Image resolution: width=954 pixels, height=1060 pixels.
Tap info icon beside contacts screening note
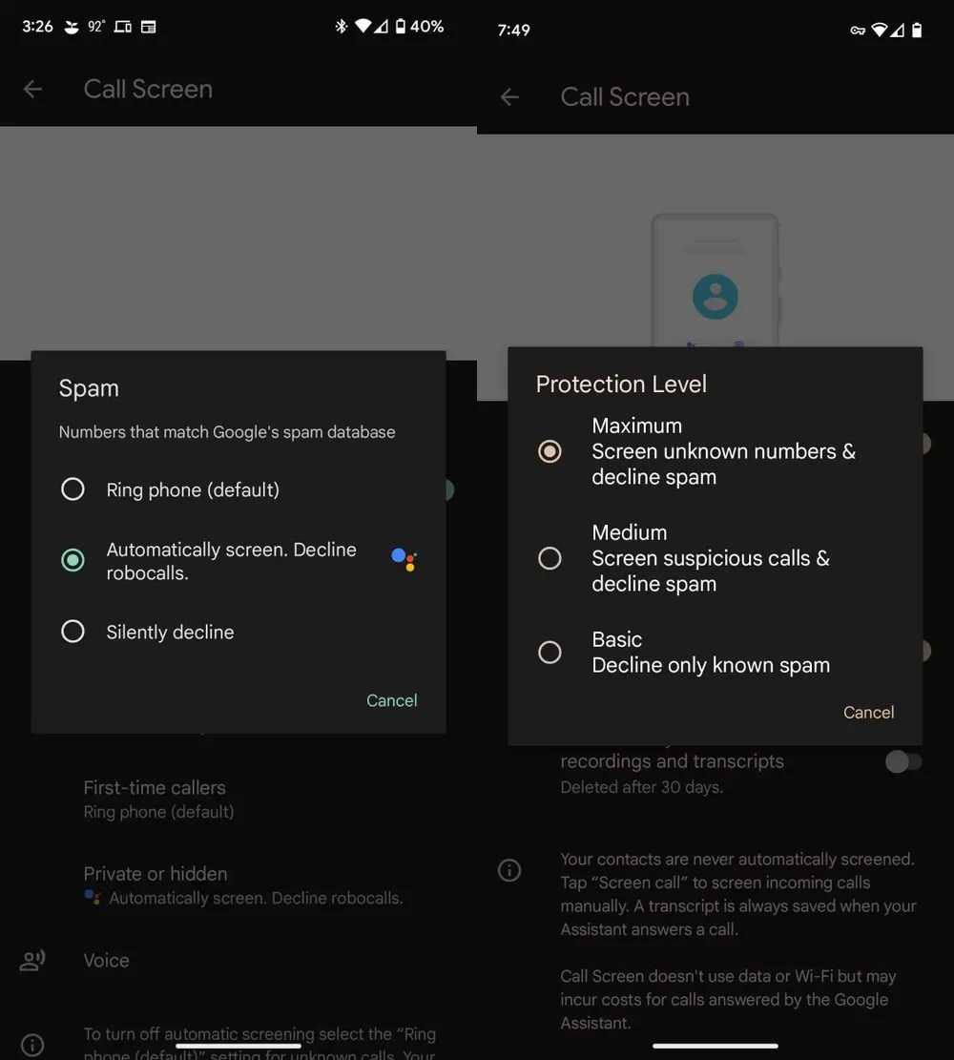point(509,870)
